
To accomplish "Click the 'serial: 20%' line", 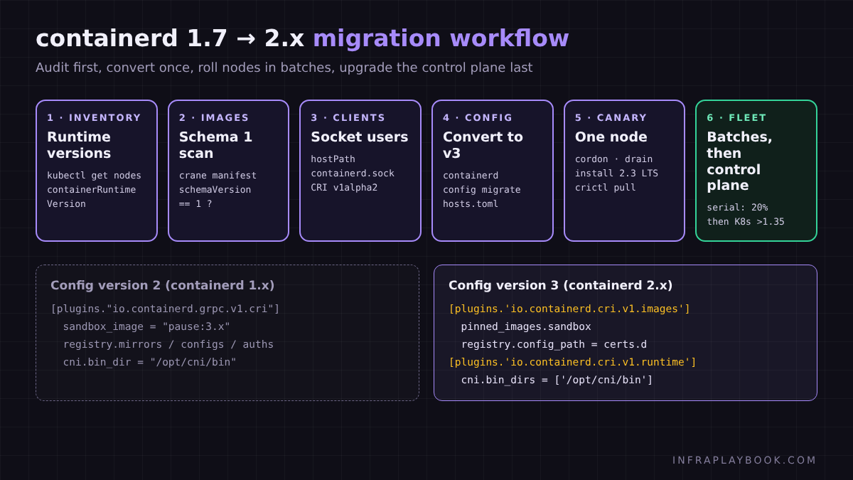I will [x=737, y=207].
